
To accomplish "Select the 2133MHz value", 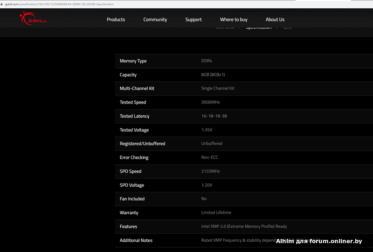I will 210,171.
